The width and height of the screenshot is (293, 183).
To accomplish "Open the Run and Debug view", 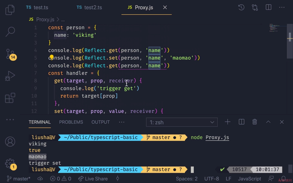I will pyautogui.click(x=10, y=76).
